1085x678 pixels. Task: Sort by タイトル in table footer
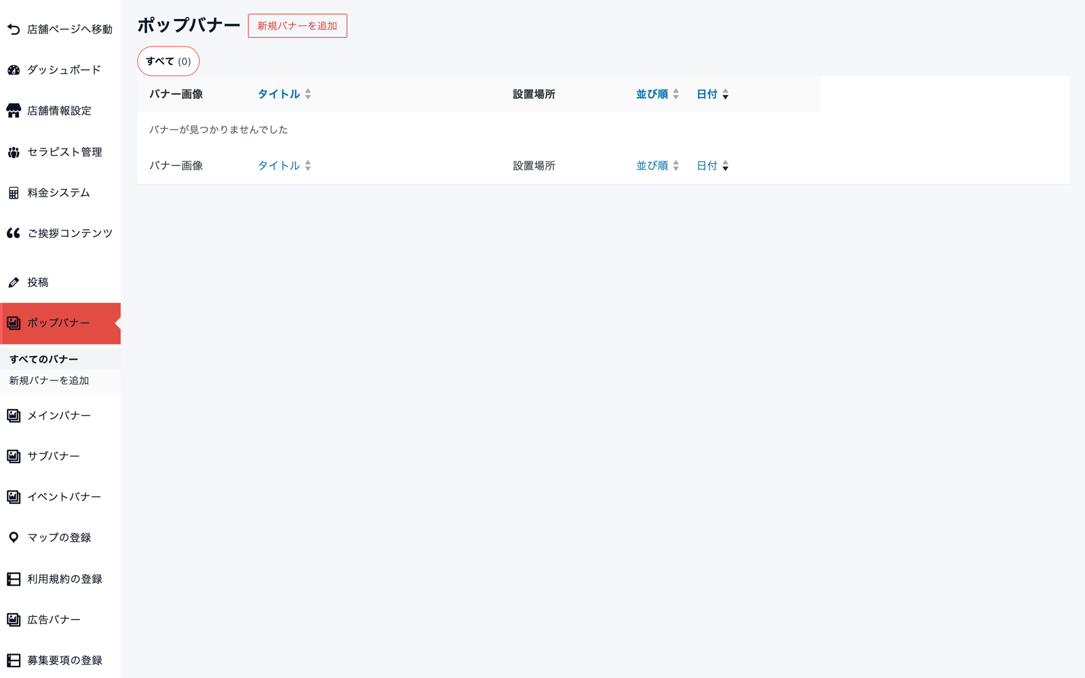tap(279, 165)
